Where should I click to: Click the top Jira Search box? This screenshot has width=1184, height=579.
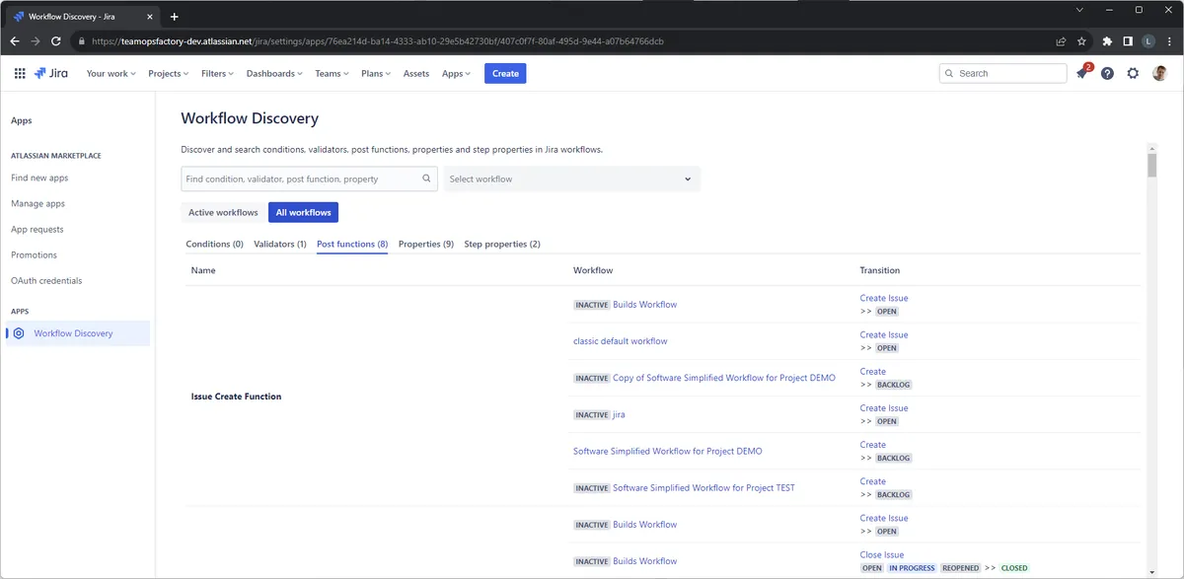point(1002,73)
